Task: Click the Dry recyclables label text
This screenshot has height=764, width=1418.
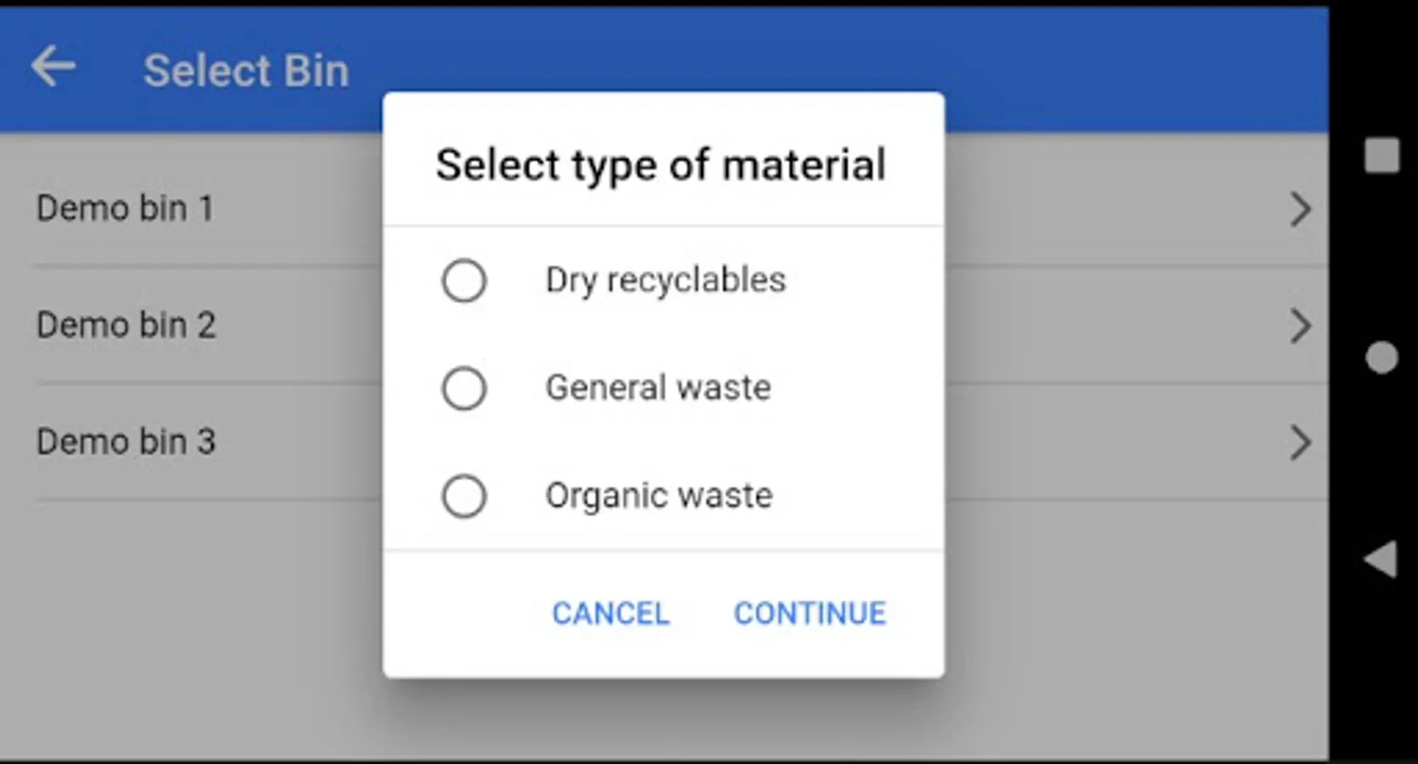Action: [666, 280]
